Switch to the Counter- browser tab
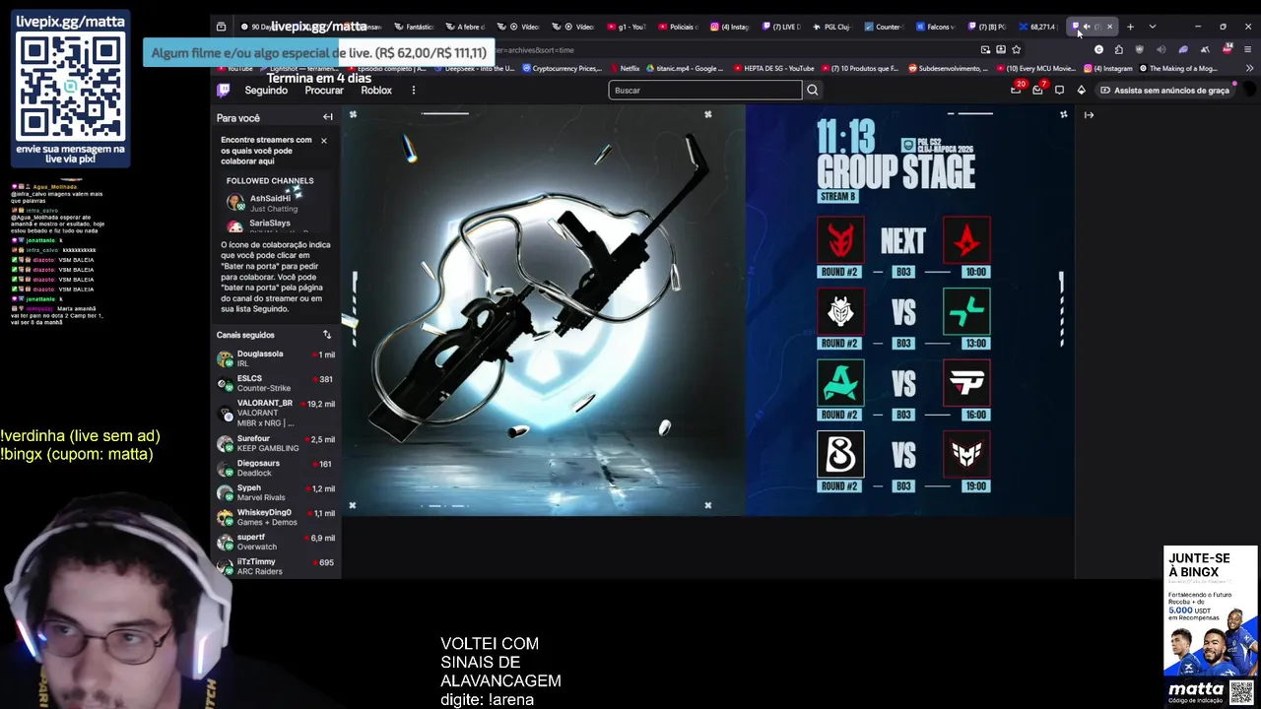The height and width of the screenshot is (709, 1261). (883, 27)
